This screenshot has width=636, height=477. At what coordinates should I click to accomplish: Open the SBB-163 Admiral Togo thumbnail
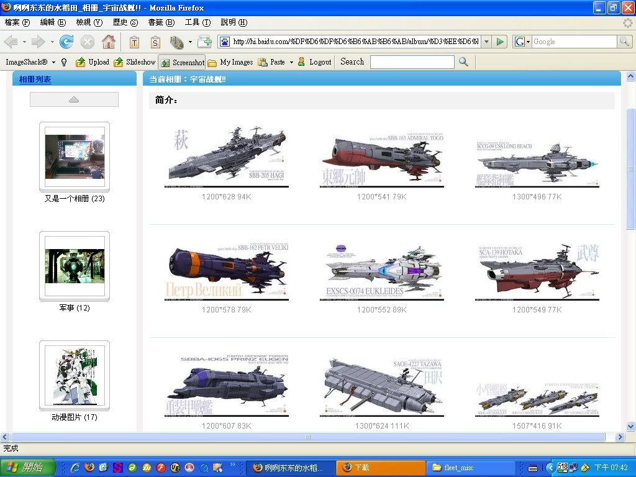pos(382,160)
